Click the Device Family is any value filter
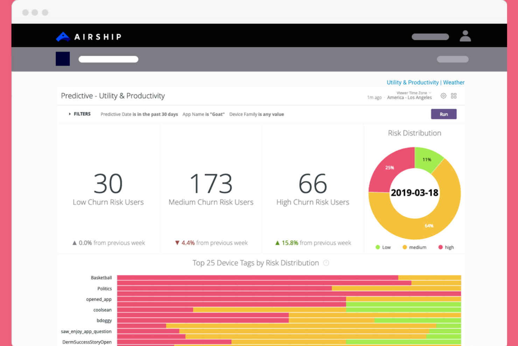 coord(257,114)
